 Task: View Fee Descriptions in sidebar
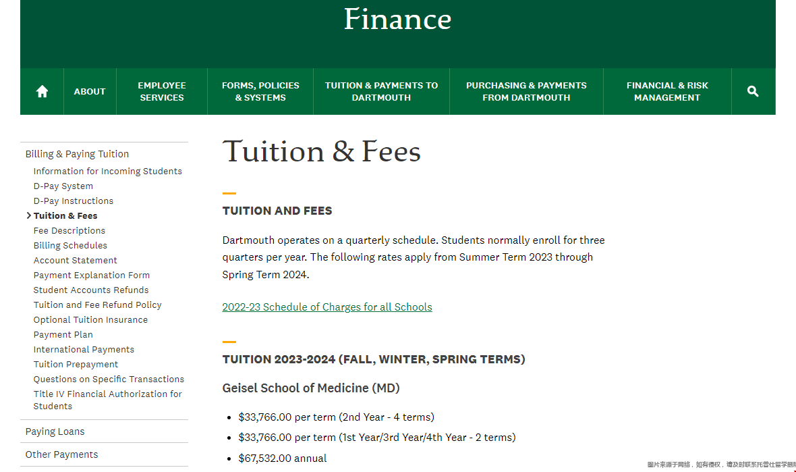point(69,231)
